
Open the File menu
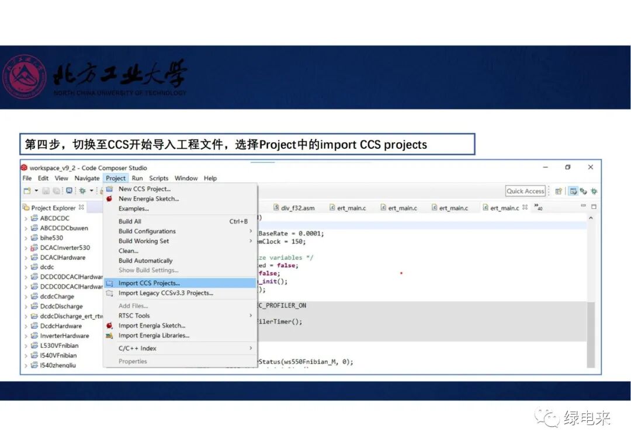[x=27, y=178]
